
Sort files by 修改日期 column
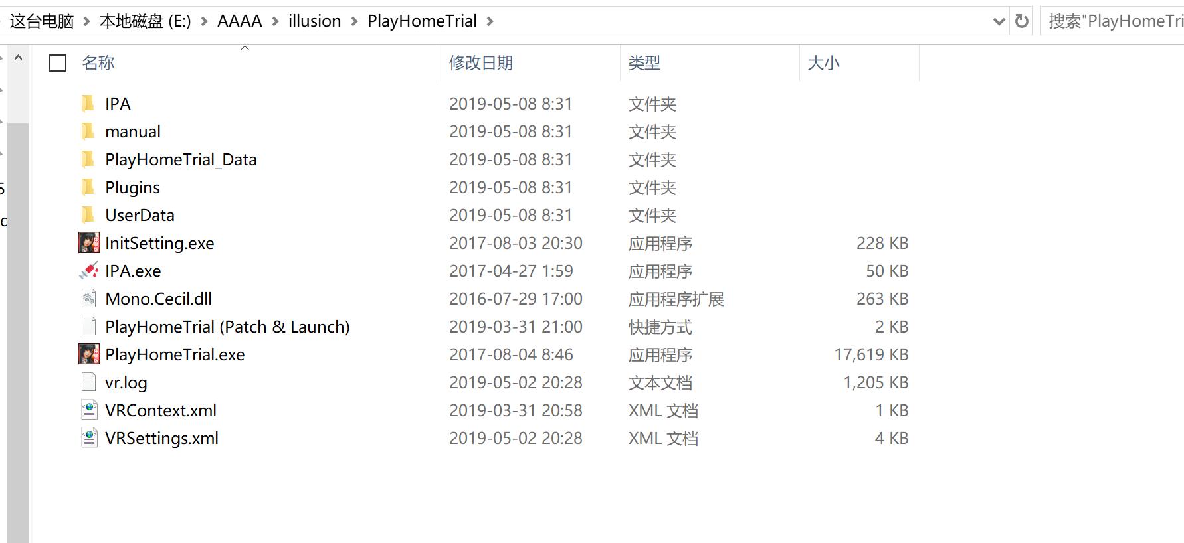[x=481, y=63]
